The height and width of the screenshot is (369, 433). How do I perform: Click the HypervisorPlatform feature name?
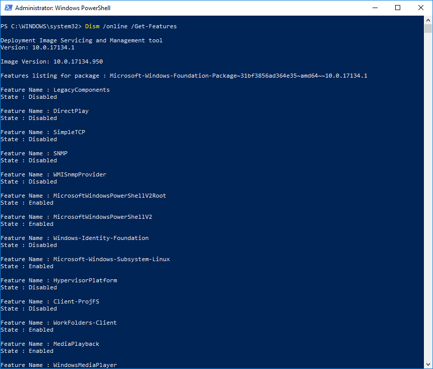[85, 280]
